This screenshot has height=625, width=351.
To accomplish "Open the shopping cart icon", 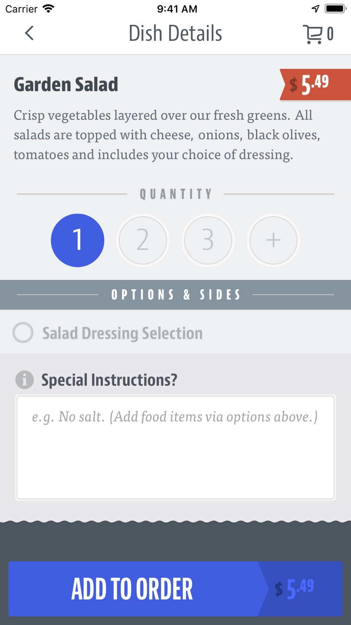I will coord(312,34).
